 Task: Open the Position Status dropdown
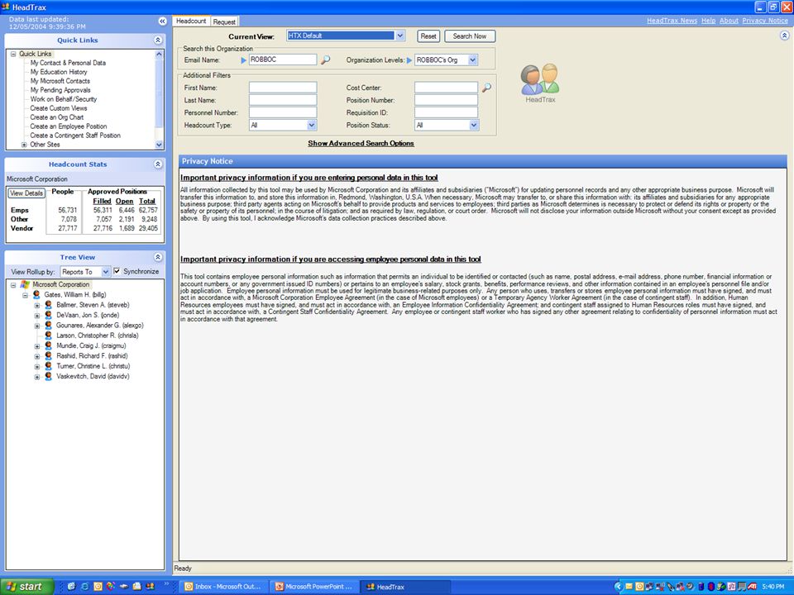[x=473, y=125]
